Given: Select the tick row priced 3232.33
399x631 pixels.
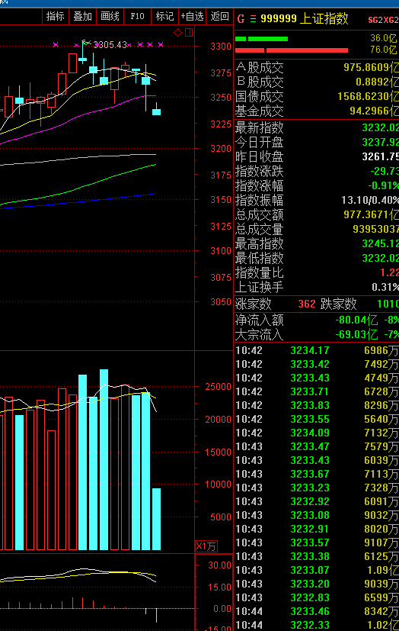Looking at the screenshot, I should pyautogui.click(x=317, y=626).
